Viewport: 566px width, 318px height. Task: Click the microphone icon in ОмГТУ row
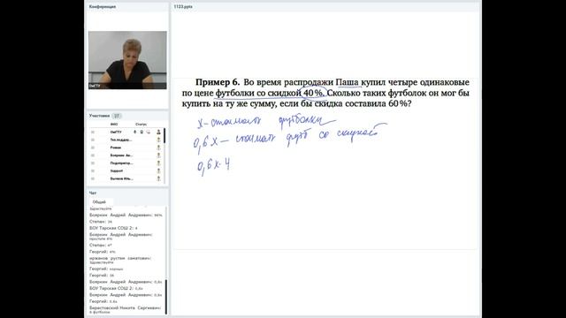135,132
